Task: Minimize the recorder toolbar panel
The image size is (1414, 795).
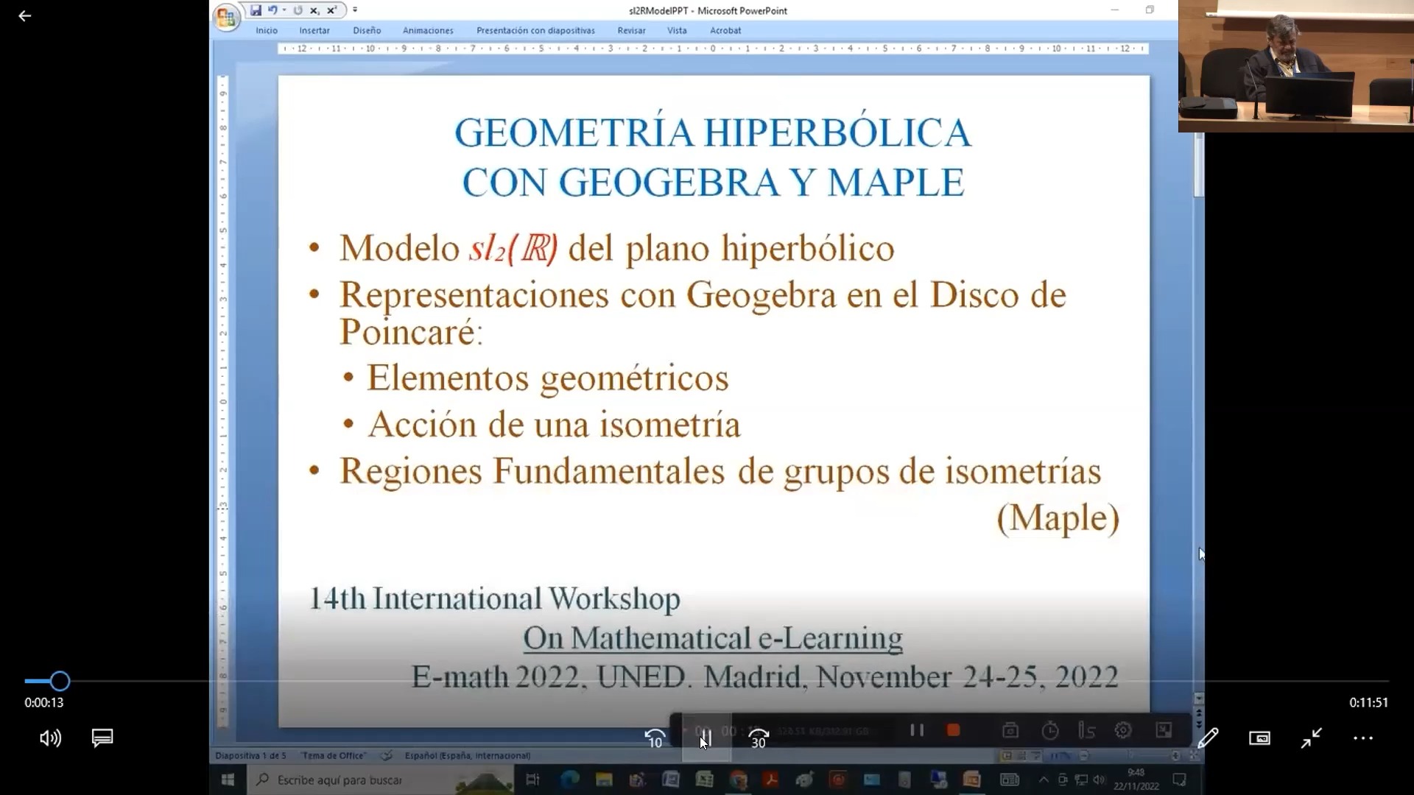Action: click(x=1164, y=730)
